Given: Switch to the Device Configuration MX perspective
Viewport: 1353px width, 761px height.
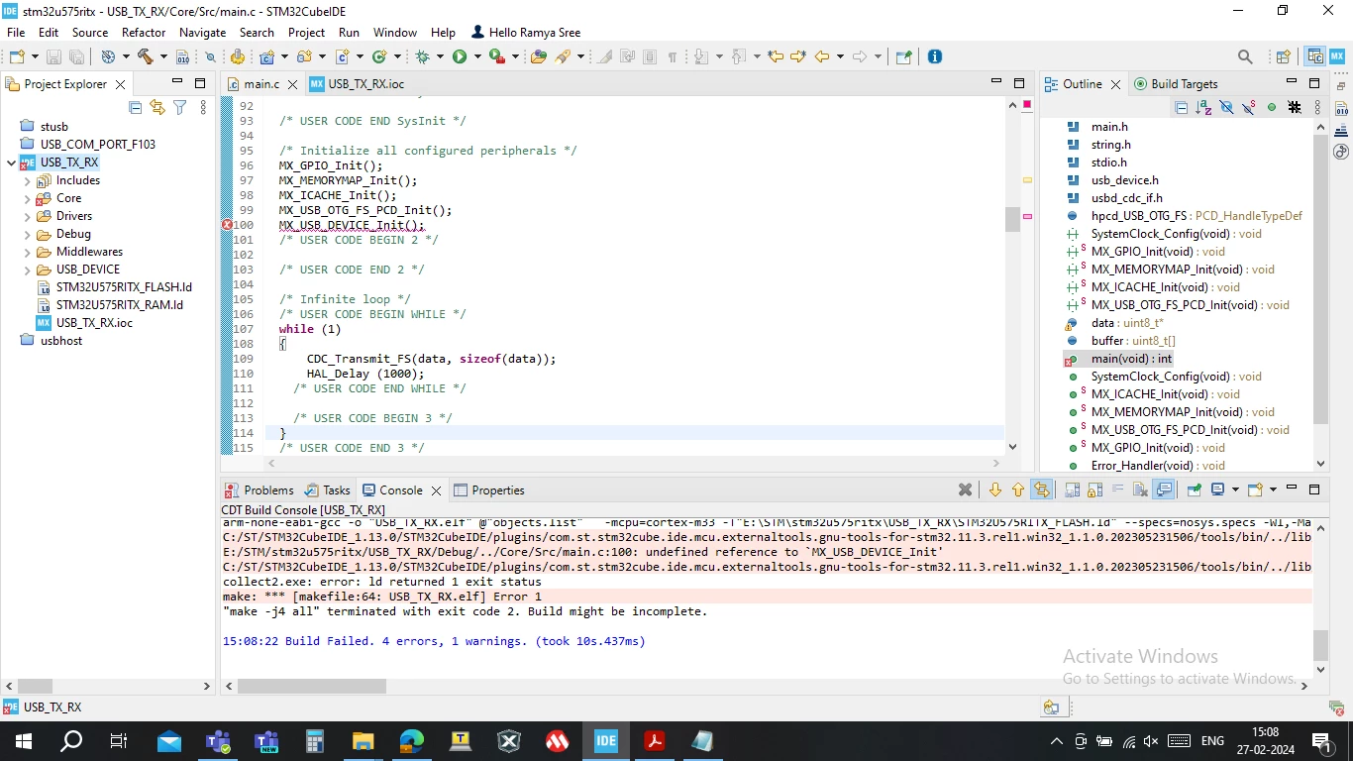Looking at the screenshot, I should click(1337, 56).
